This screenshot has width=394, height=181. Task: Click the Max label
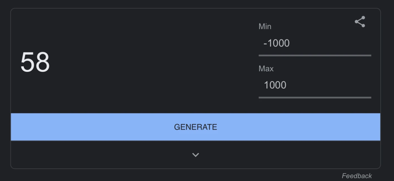[266, 69]
